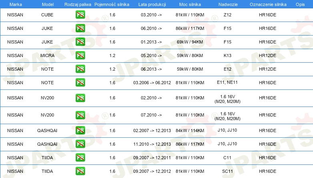Click body code K13
Image resolution: width=313 pixels, height=178 pixels.
pos(227,55)
